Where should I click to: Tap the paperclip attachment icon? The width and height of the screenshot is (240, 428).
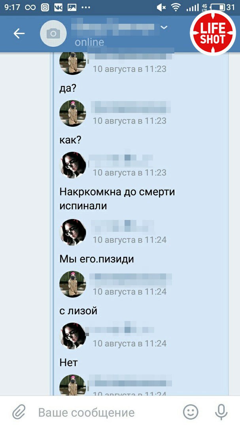(19, 412)
